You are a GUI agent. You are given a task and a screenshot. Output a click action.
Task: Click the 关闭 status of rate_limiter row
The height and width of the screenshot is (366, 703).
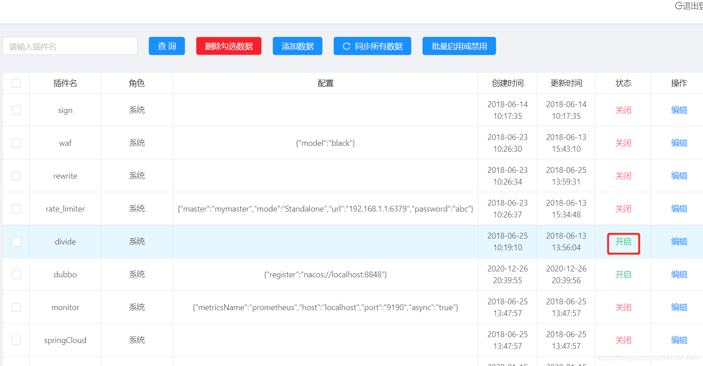pos(624,209)
